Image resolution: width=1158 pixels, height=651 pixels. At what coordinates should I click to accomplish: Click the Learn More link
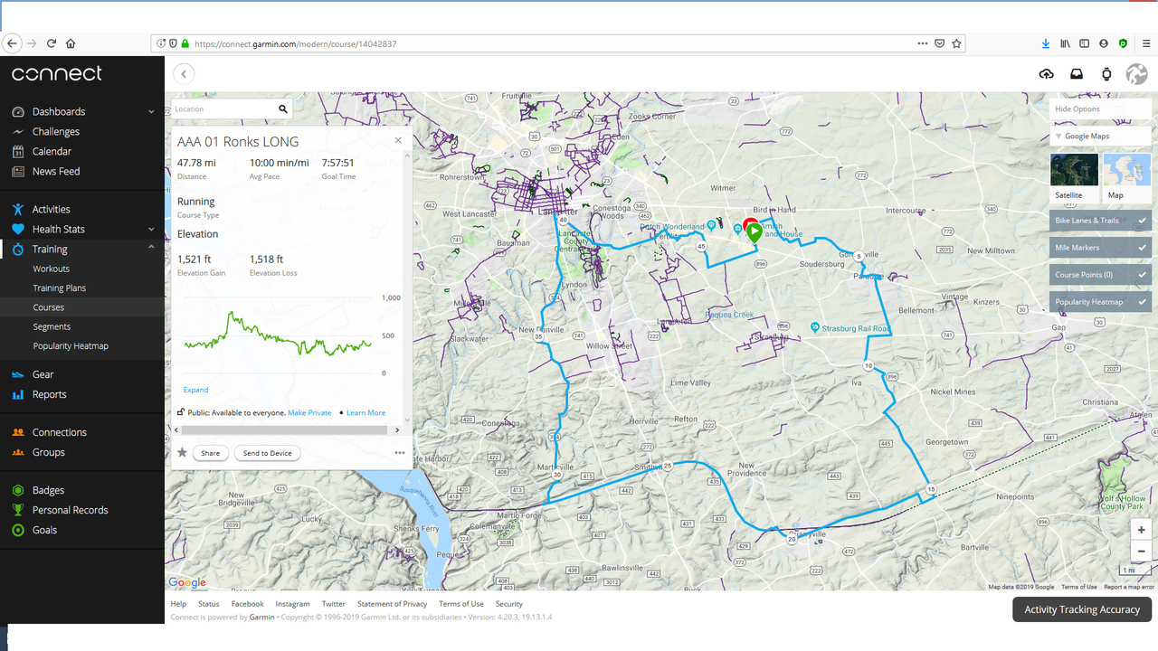click(365, 413)
